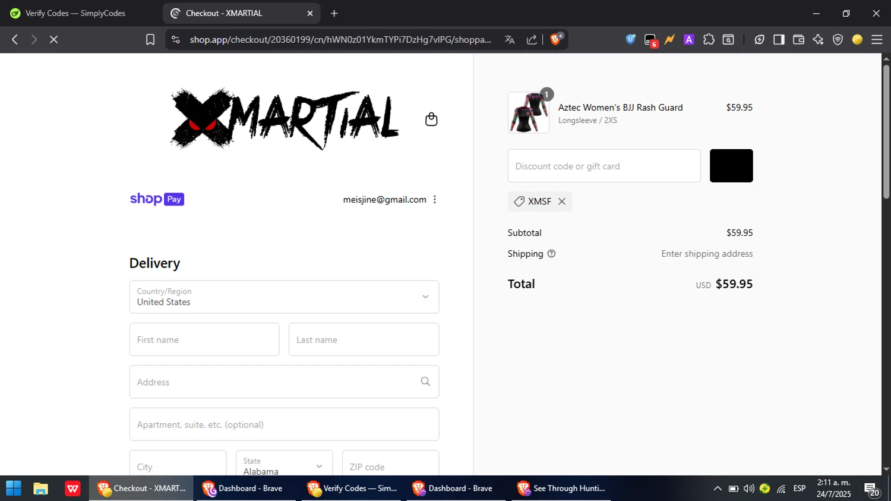Click the share page icon
The width and height of the screenshot is (891, 501).
pos(532,39)
